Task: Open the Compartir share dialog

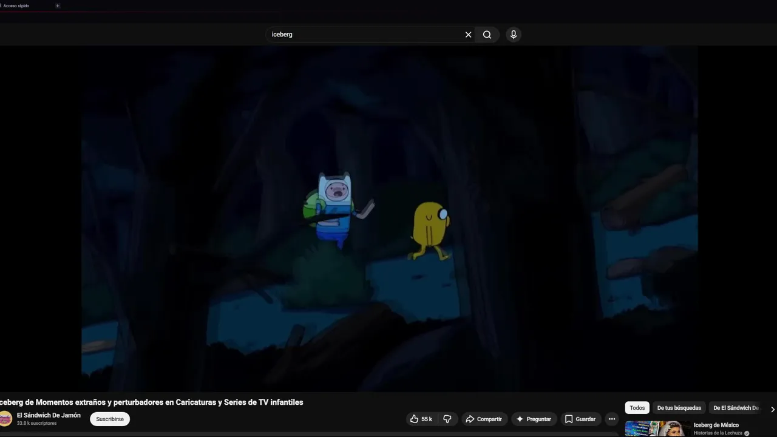Action: tap(484, 419)
